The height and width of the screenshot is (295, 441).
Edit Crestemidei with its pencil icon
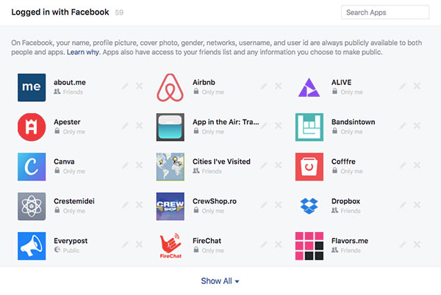[125, 205]
